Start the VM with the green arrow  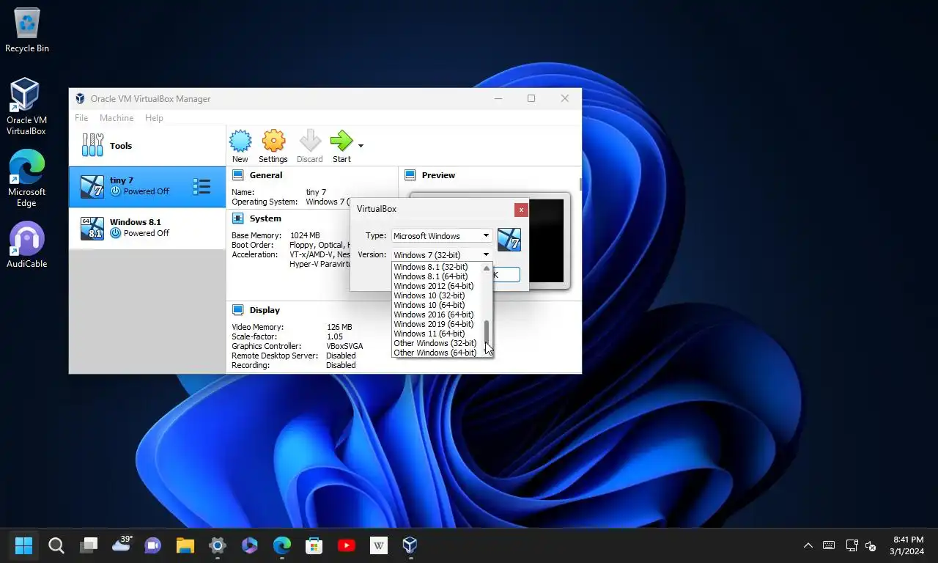(341, 141)
